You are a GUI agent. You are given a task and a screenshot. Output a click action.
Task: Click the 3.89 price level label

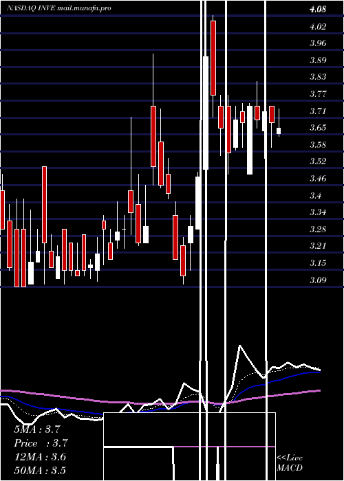pyautogui.click(x=318, y=60)
